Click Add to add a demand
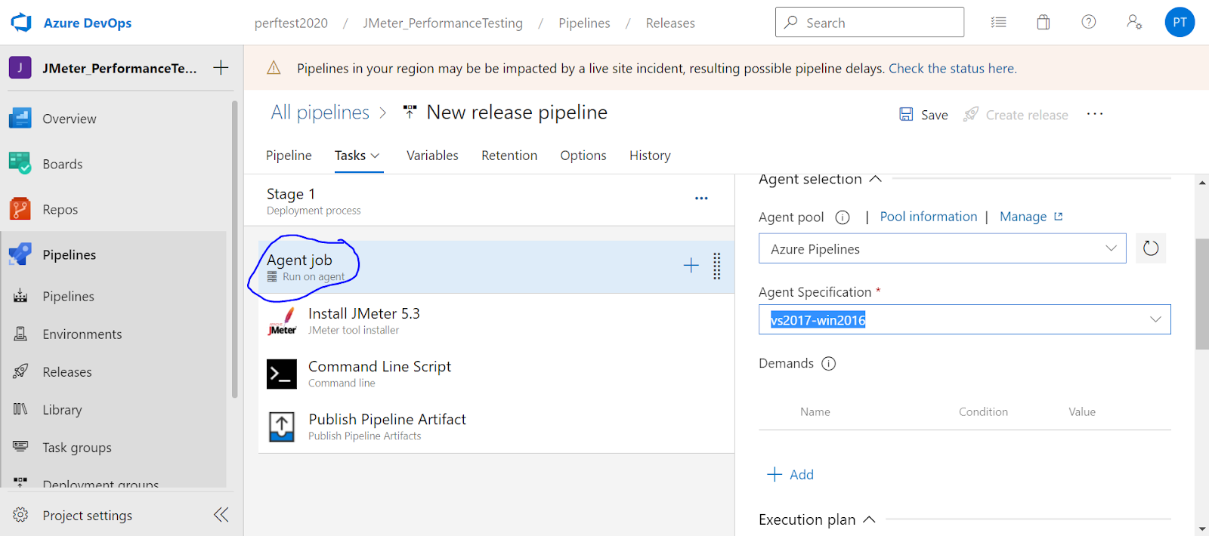 click(790, 474)
